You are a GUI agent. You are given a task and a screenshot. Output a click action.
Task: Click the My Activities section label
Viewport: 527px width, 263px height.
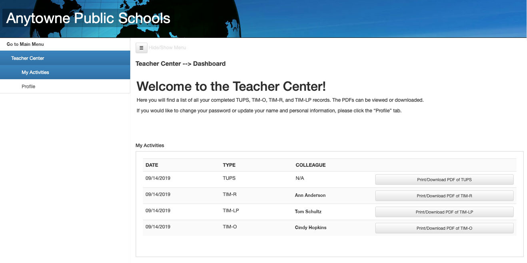coord(150,145)
